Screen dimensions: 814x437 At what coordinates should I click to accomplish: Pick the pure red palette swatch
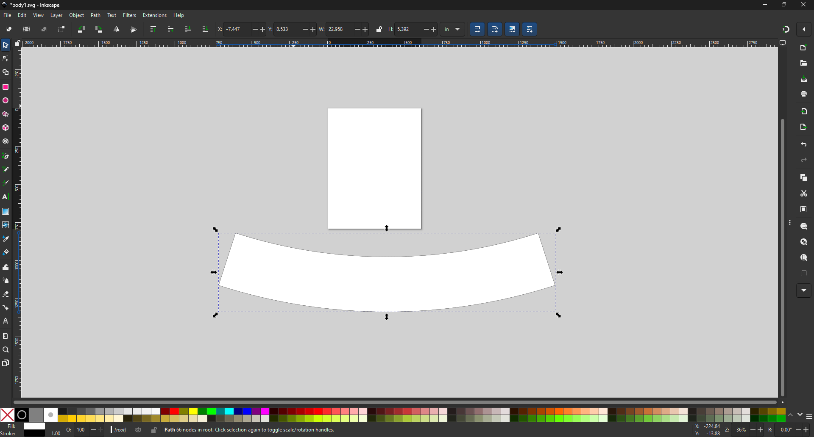coord(174,412)
